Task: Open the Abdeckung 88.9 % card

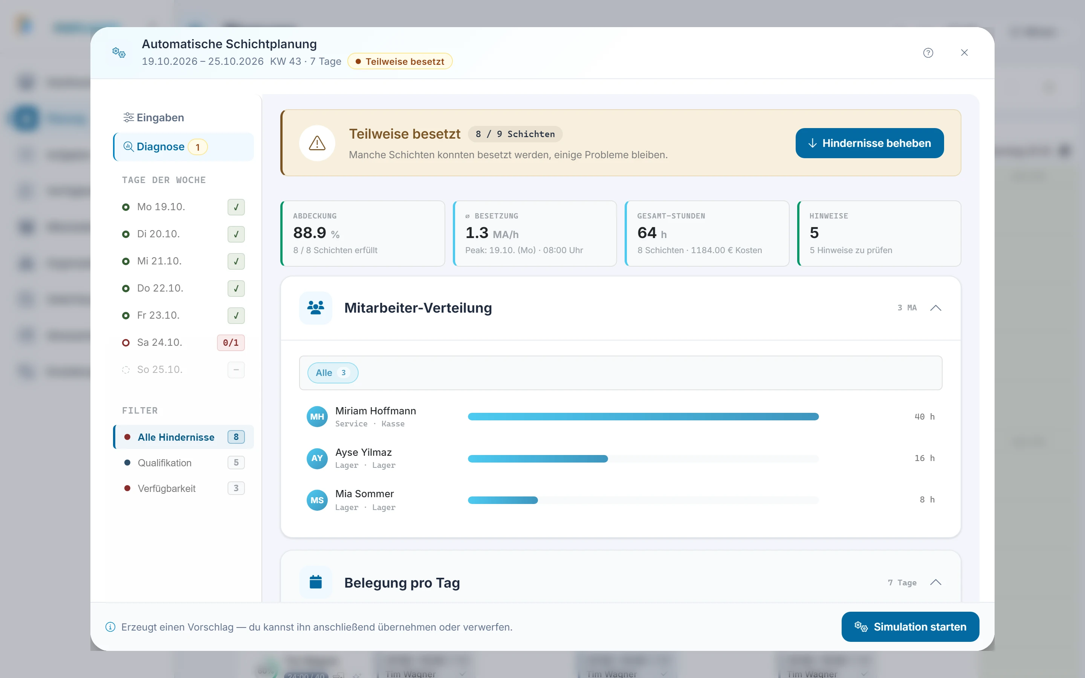Action: point(363,233)
